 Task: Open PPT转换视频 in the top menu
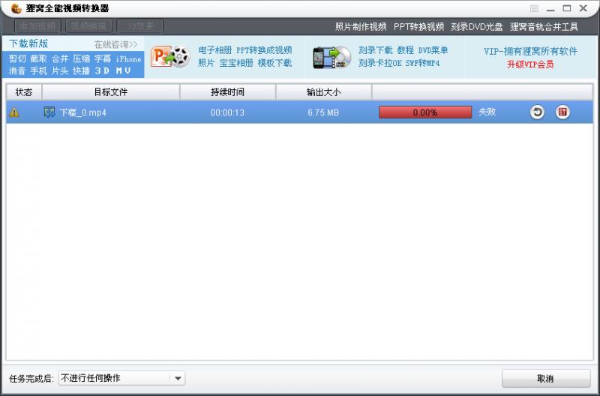[x=418, y=27]
